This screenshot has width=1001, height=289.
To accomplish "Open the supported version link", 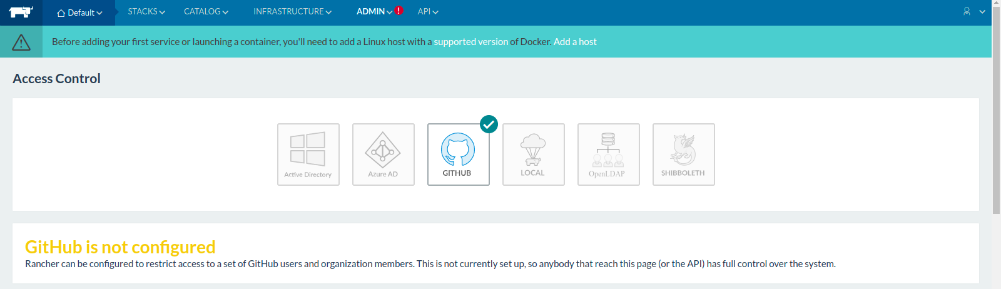I will click(471, 42).
